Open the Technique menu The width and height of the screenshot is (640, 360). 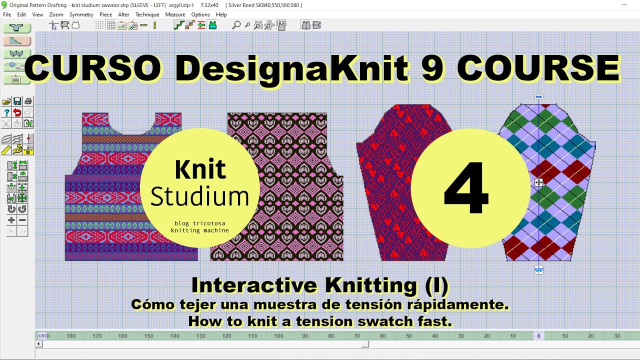point(147,14)
